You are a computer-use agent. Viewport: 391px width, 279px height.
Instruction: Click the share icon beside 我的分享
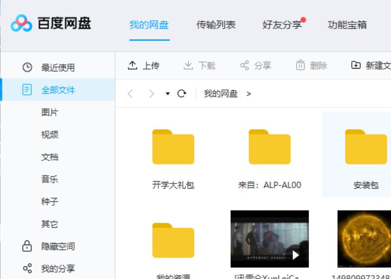[27, 268]
